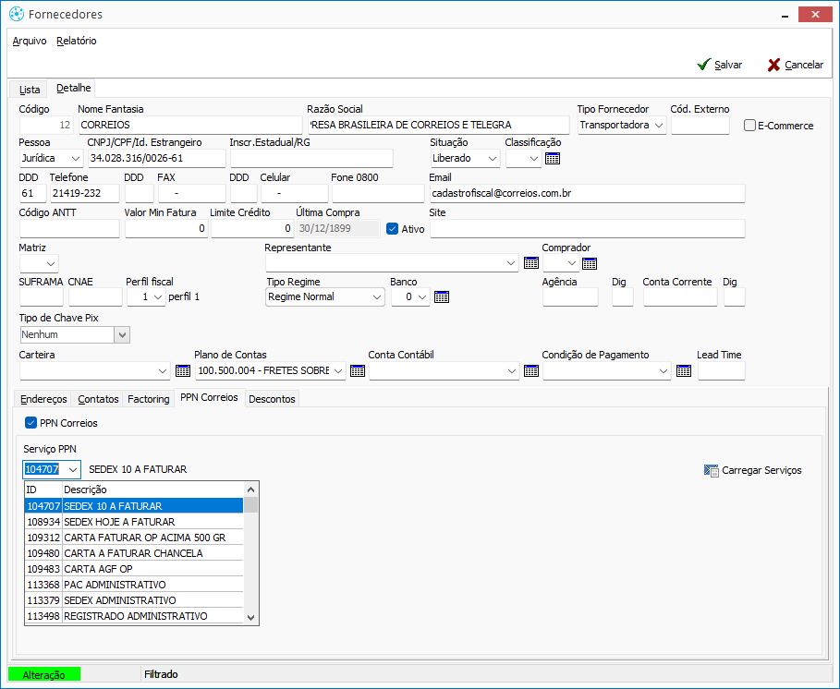
Task: Select row PAC ADMINISTRATIVO
Action: [134, 585]
